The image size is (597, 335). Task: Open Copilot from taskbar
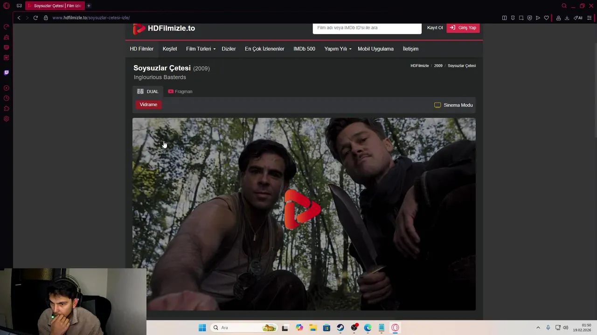(299, 328)
